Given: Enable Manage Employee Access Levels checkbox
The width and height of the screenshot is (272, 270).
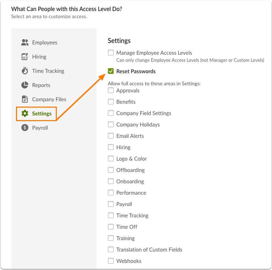Looking at the screenshot, I should point(111,53).
